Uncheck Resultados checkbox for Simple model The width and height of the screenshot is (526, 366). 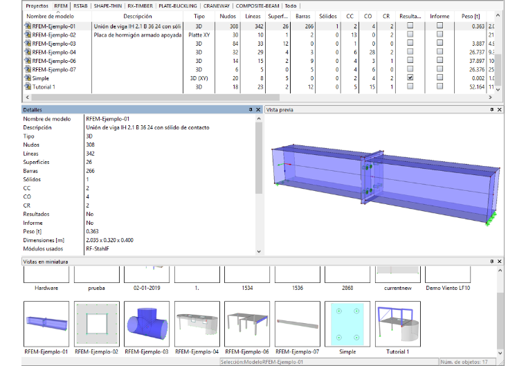(410, 77)
